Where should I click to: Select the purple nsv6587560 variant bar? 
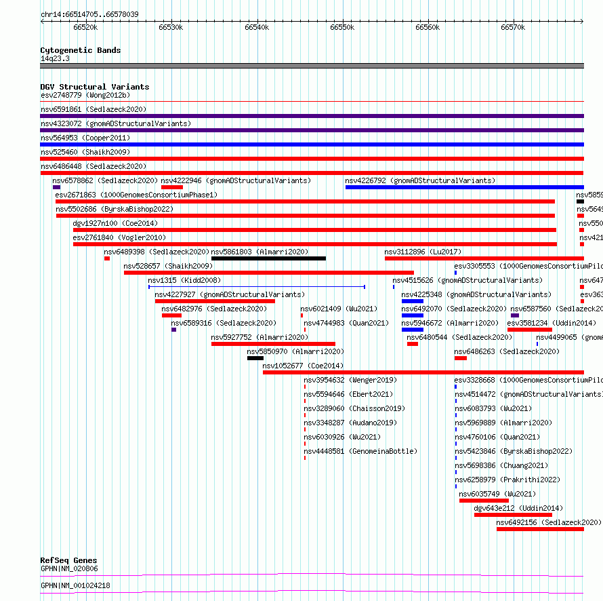coord(515,315)
